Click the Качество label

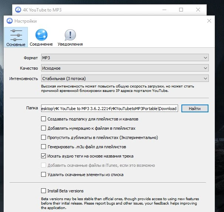tap(29, 68)
